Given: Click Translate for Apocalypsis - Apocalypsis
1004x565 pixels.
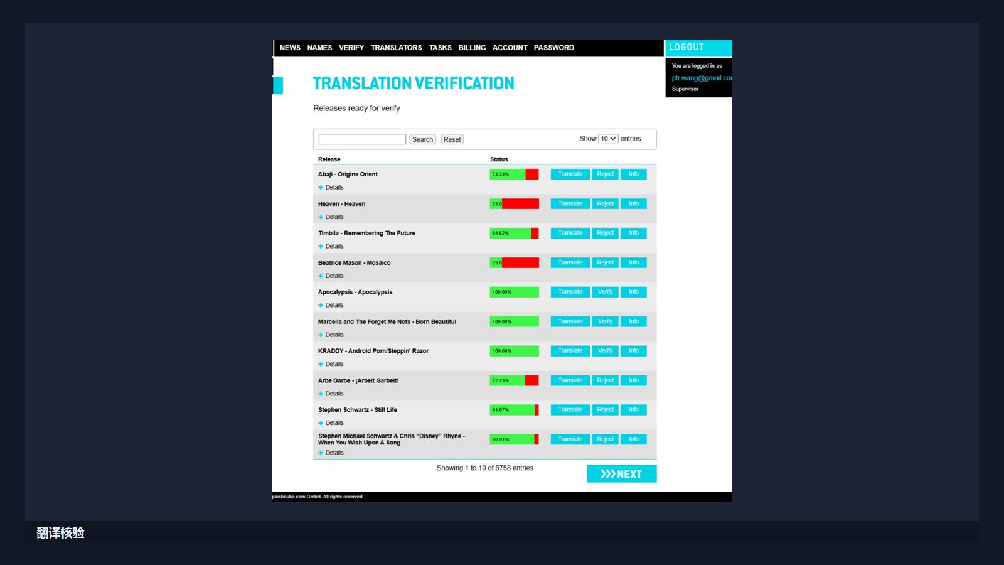Looking at the screenshot, I should (x=570, y=292).
